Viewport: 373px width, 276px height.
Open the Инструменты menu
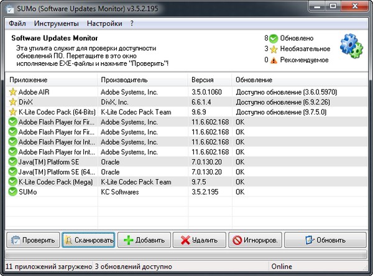[x=57, y=24]
